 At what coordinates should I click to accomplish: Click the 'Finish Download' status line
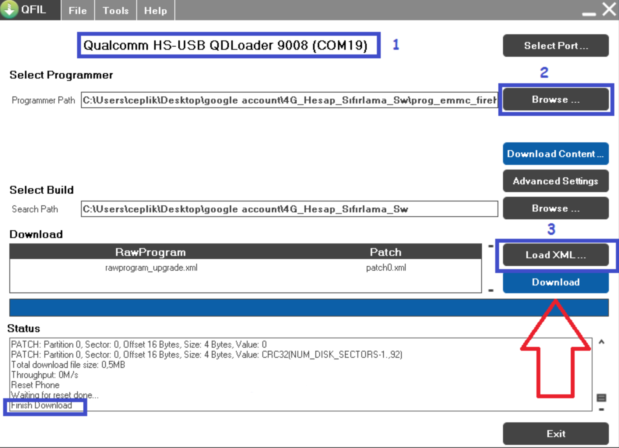[41, 405]
